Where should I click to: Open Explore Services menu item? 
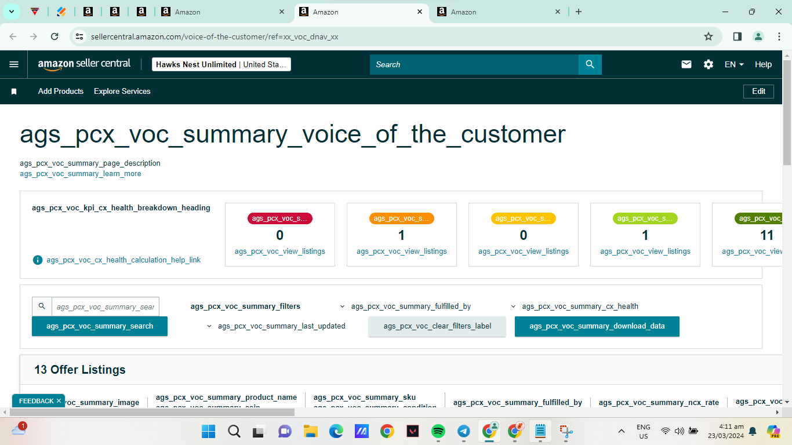tap(122, 91)
